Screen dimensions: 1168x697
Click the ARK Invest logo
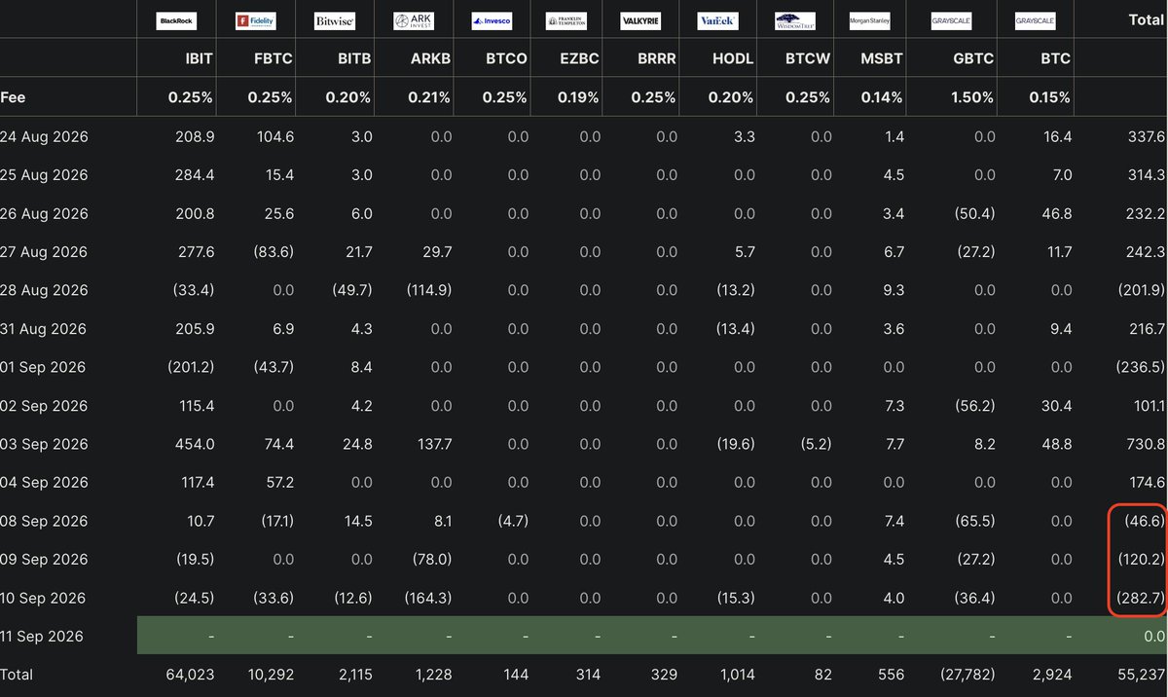pyautogui.click(x=414, y=20)
